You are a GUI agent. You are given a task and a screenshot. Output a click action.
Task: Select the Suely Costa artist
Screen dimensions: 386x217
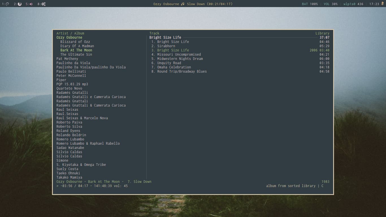[x=67, y=169]
